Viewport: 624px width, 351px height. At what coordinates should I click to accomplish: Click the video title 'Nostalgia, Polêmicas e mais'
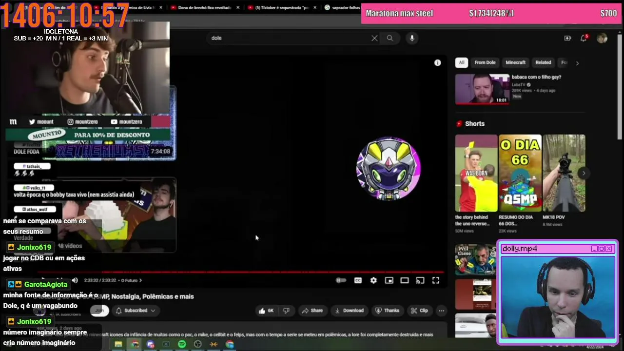coord(153,296)
